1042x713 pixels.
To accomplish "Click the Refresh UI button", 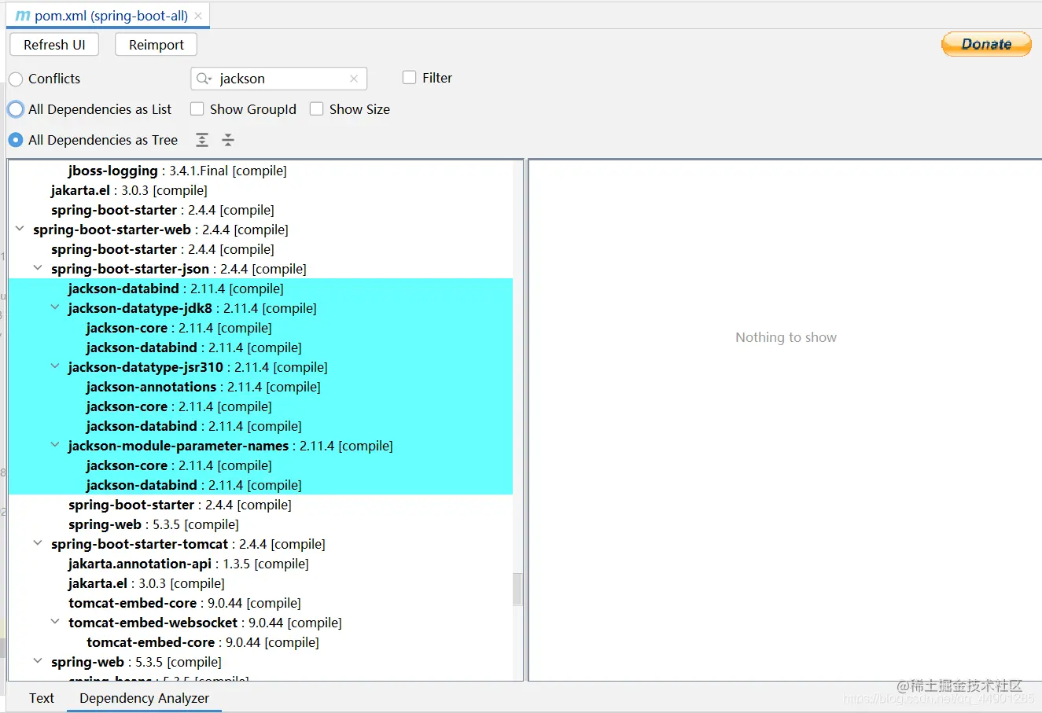I will pyautogui.click(x=54, y=45).
